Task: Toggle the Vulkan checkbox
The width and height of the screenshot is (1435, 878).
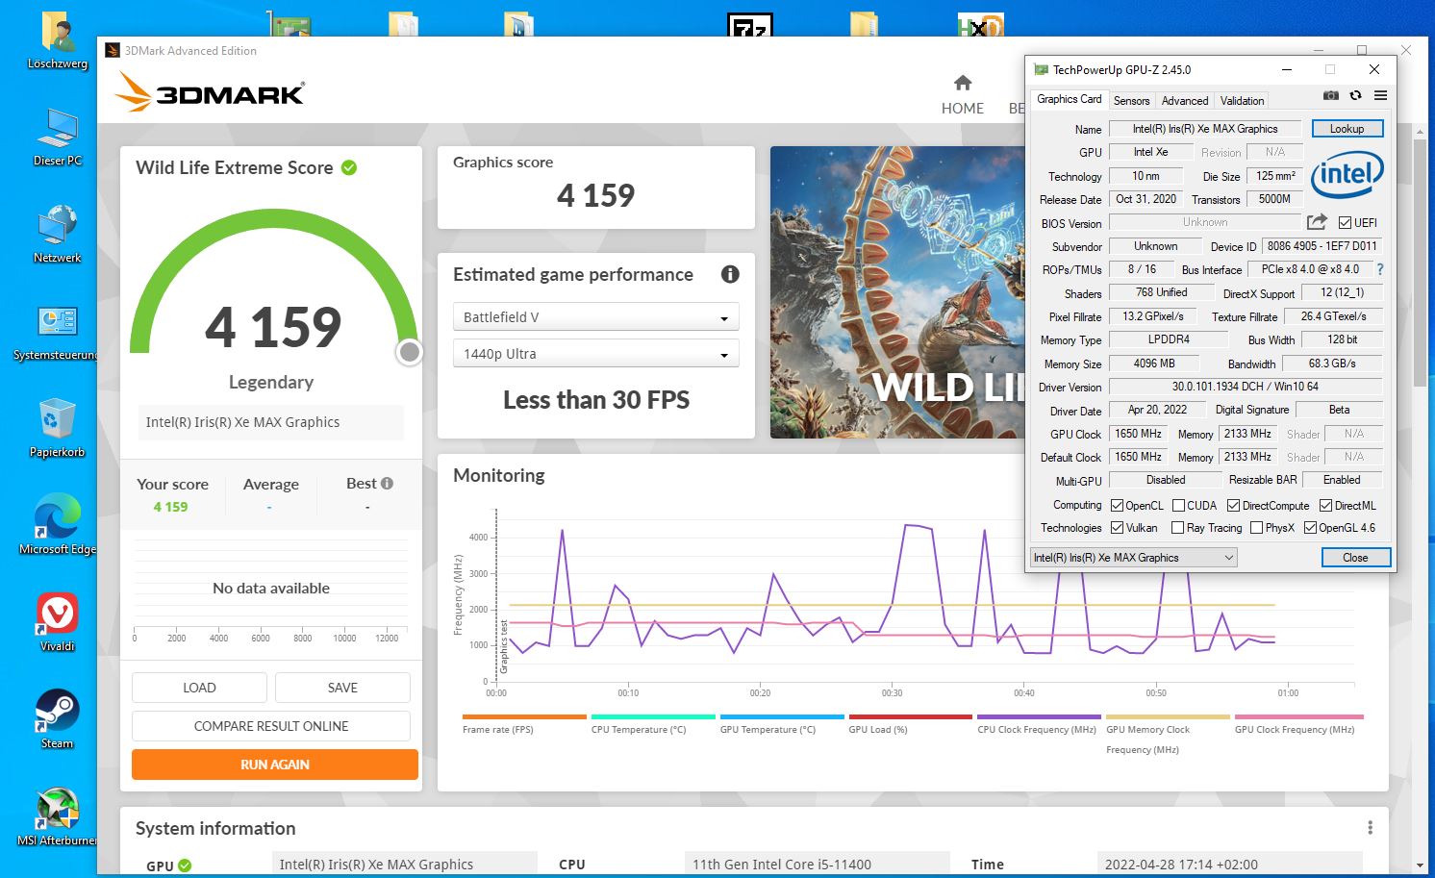Action: pyautogui.click(x=1117, y=527)
